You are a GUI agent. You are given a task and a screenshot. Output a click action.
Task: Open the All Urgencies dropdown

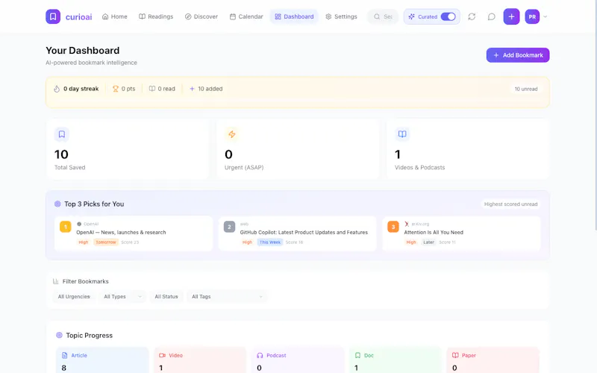(74, 297)
